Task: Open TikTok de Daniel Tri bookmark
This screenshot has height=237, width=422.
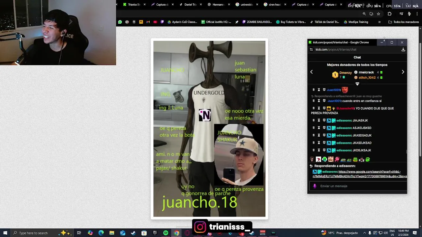Action: 324,22
